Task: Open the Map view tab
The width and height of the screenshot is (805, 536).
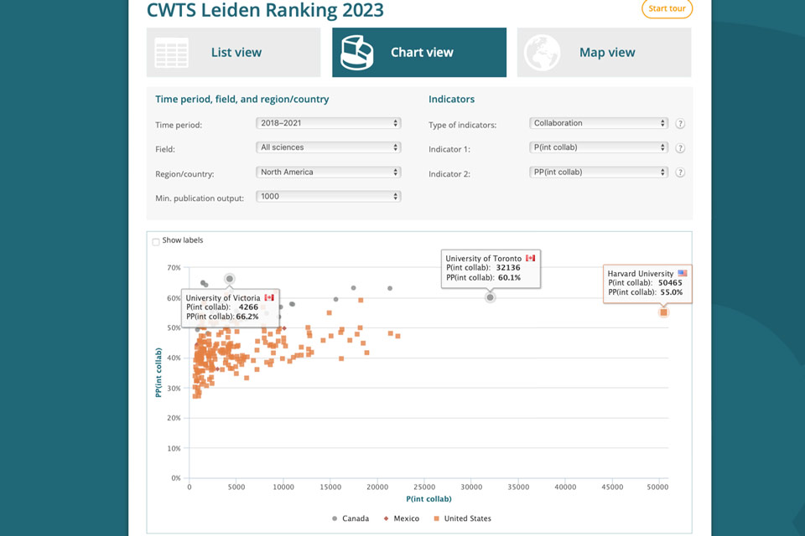Action: [x=604, y=52]
